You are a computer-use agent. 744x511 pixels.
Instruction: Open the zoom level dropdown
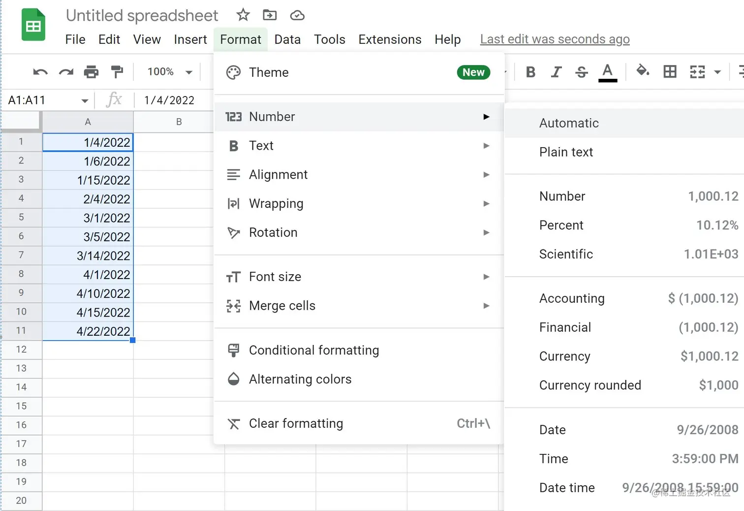[x=167, y=72]
